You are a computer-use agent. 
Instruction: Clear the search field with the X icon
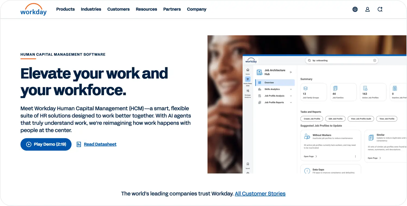tap(375, 60)
